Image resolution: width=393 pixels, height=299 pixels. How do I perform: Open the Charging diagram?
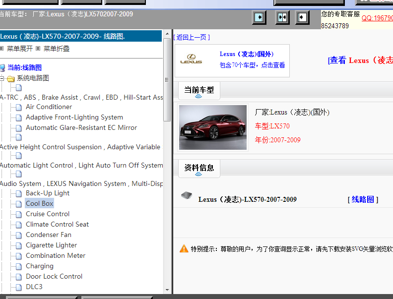tap(40, 266)
